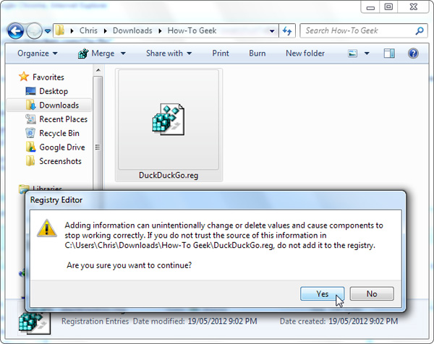434x344 pixels.
Task: Click the Date modified value in details pane
Action: pos(222,321)
